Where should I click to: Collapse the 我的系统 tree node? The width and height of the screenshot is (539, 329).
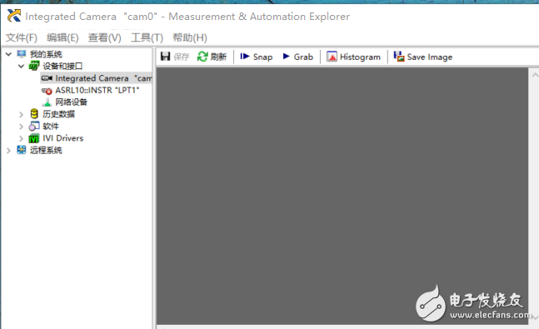pos(8,54)
